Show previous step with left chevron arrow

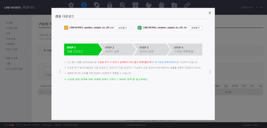pyautogui.click(x=60, y=72)
